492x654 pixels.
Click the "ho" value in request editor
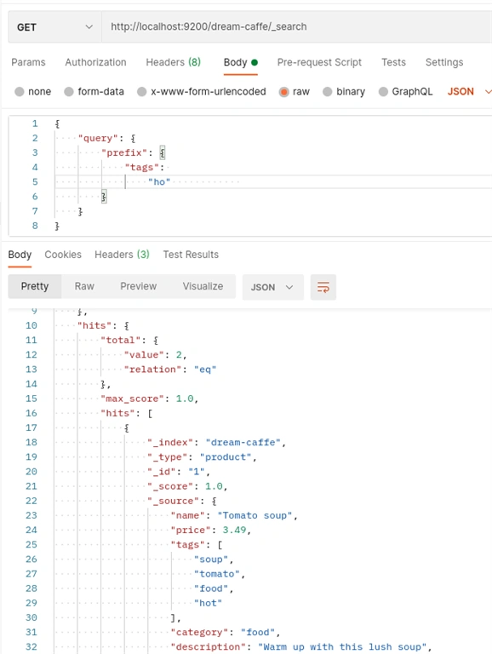[x=159, y=182]
